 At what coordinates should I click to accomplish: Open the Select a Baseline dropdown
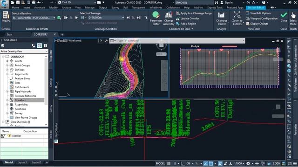34,18
